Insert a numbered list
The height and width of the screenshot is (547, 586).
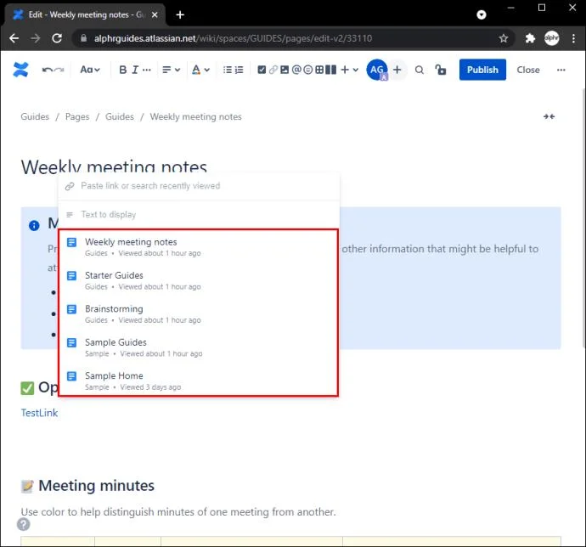(241, 70)
